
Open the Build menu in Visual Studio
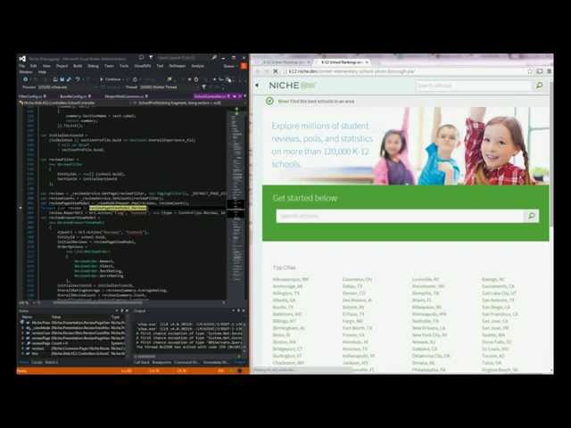tap(78, 66)
